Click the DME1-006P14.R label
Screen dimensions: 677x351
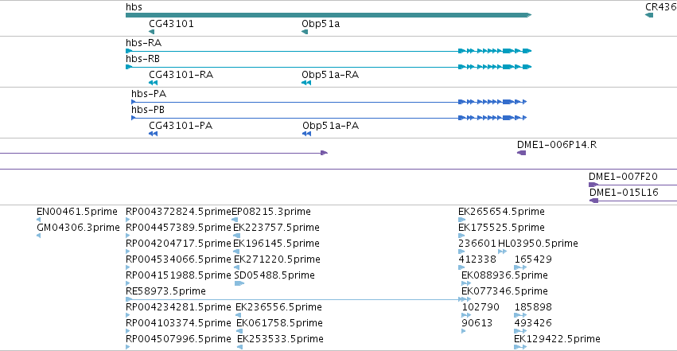557,145
